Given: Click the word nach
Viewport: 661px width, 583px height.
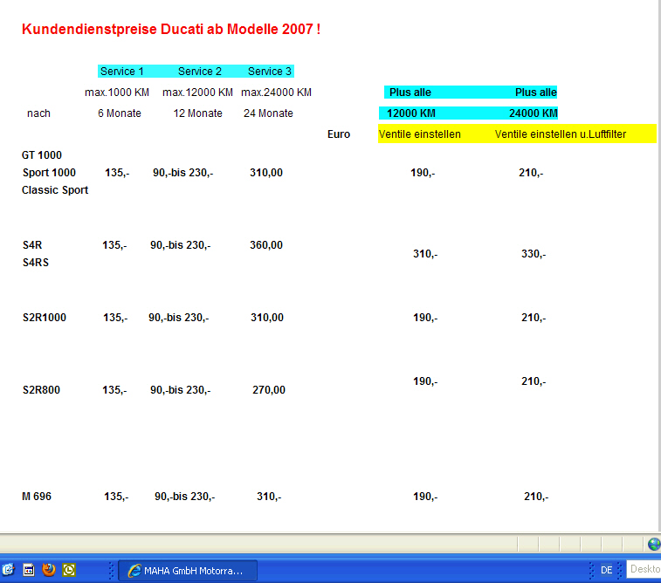Looking at the screenshot, I should pyautogui.click(x=38, y=113).
